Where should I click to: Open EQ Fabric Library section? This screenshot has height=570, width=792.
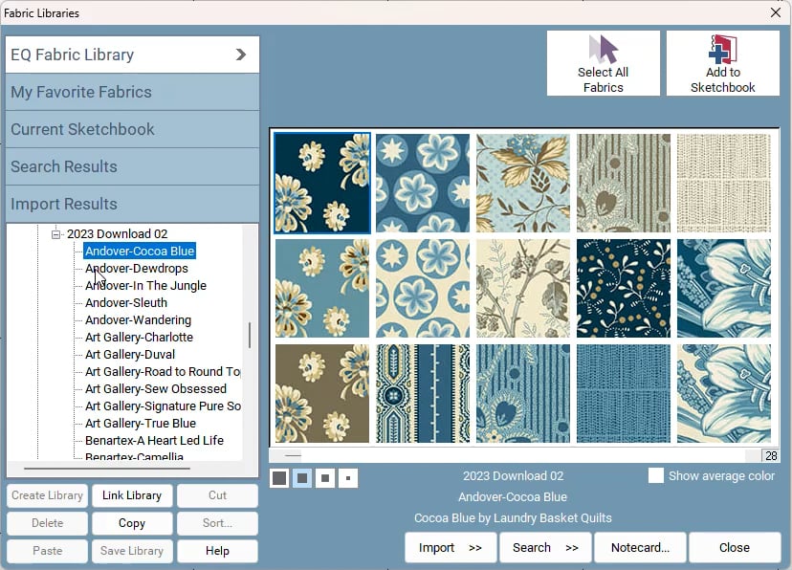132,55
